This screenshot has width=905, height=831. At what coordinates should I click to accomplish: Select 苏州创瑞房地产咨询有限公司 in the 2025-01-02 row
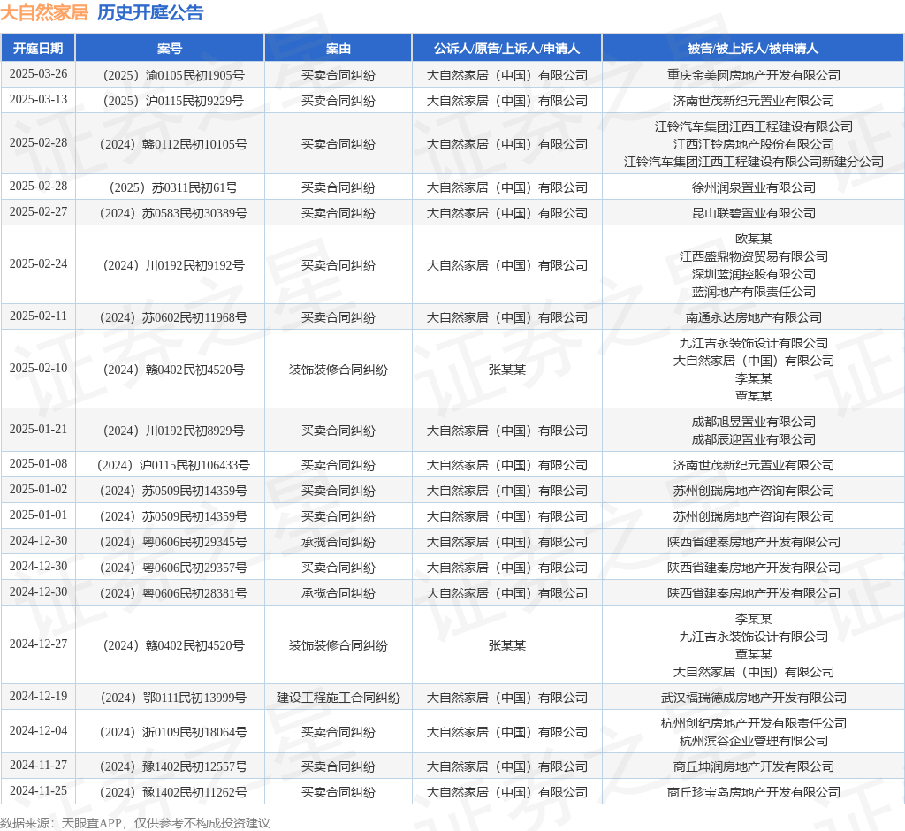pyautogui.click(x=753, y=491)
